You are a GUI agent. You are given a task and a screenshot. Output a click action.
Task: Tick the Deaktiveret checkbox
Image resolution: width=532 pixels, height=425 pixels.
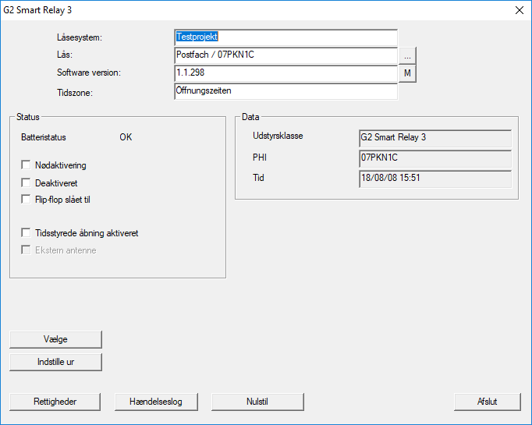pos(27,182)
